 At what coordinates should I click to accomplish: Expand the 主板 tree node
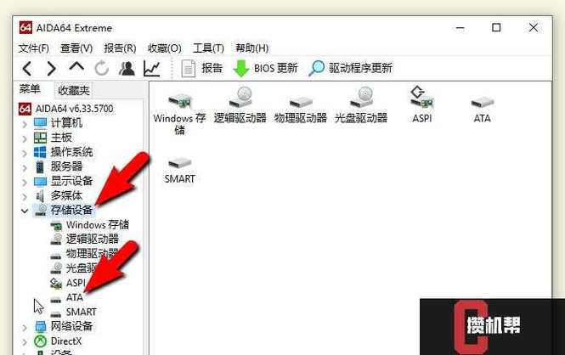(25, 138)
